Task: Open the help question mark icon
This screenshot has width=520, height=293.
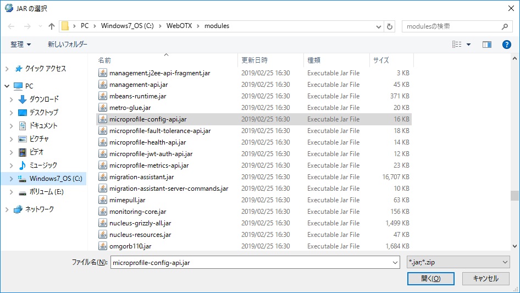Action: tap(507, 45)
